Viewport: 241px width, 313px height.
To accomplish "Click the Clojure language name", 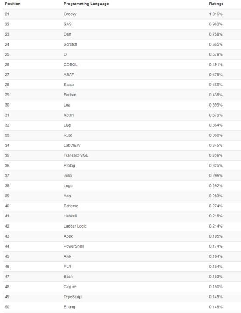I will [70, 287].
